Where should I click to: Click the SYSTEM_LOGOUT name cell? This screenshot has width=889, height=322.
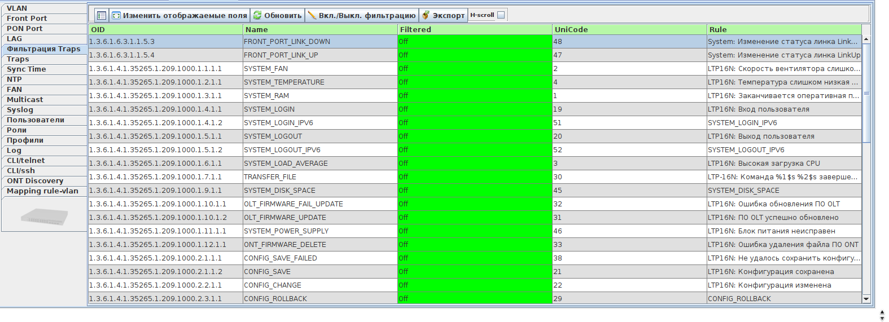320,136
